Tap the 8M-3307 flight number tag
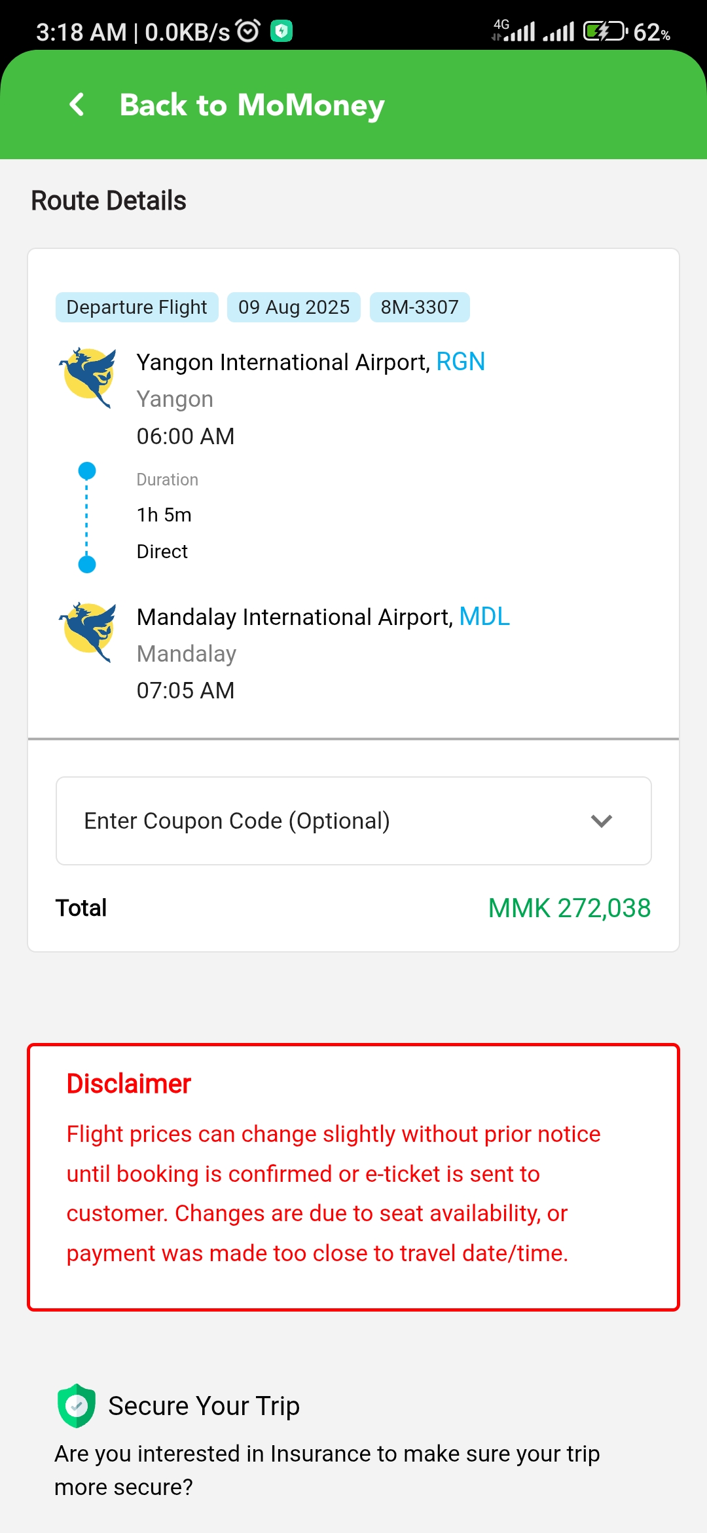The height and width of the screenshot is (1533, 707). 420,307
